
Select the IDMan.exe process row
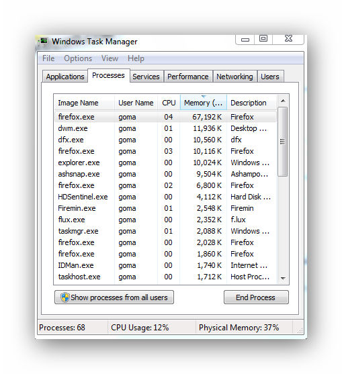165,265
